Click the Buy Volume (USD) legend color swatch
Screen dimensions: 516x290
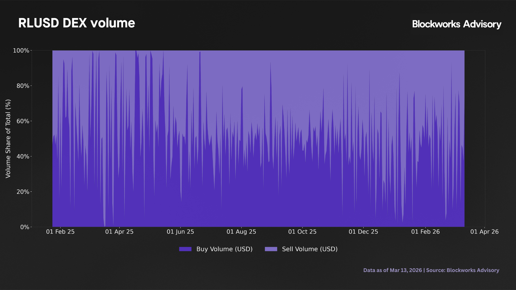[185, 249]
